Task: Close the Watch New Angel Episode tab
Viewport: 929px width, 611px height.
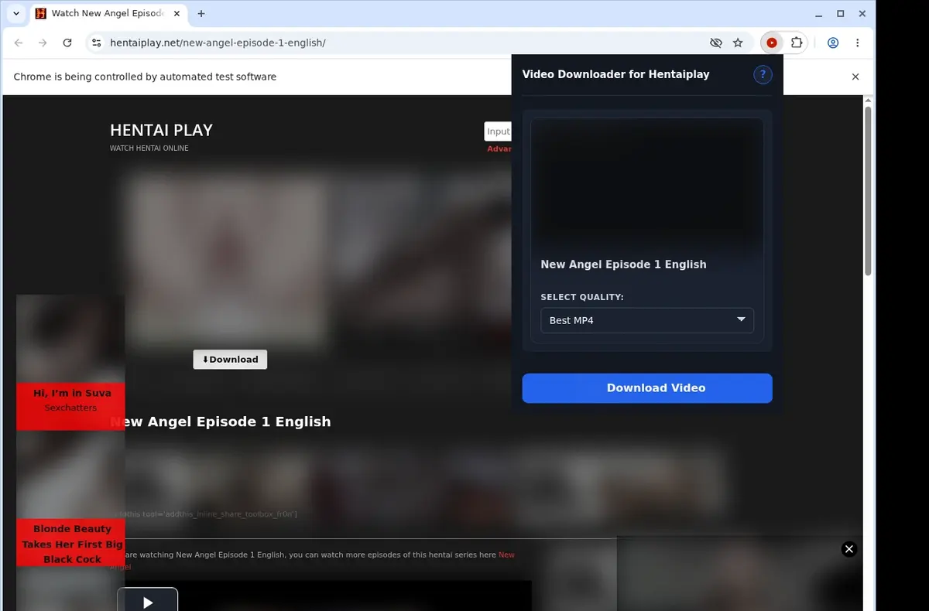Action: pos(175,13)
